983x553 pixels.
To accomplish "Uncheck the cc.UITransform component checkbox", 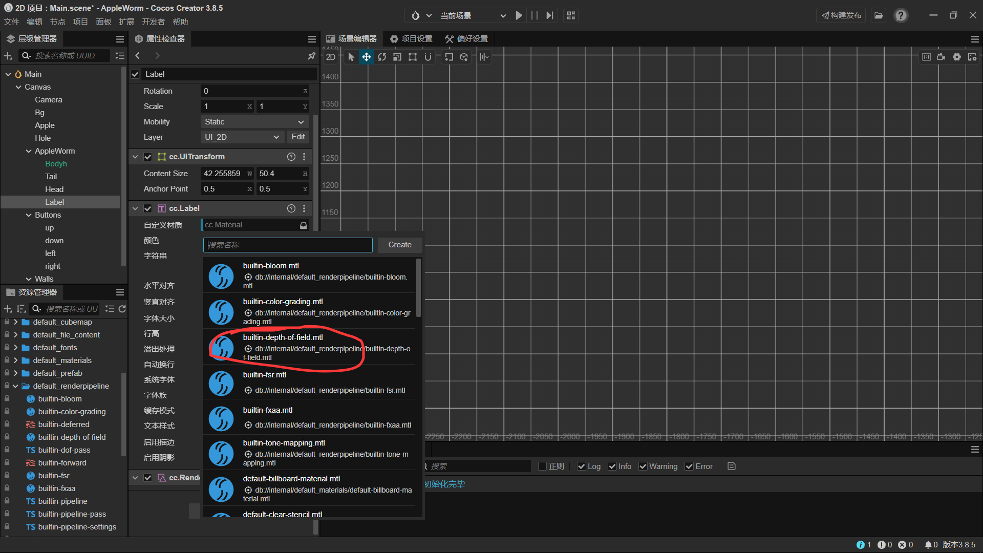I will tap(147, 157).
